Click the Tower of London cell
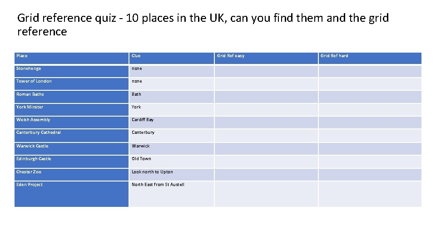This screenshot has height=245, width=436. coord(34,81)
